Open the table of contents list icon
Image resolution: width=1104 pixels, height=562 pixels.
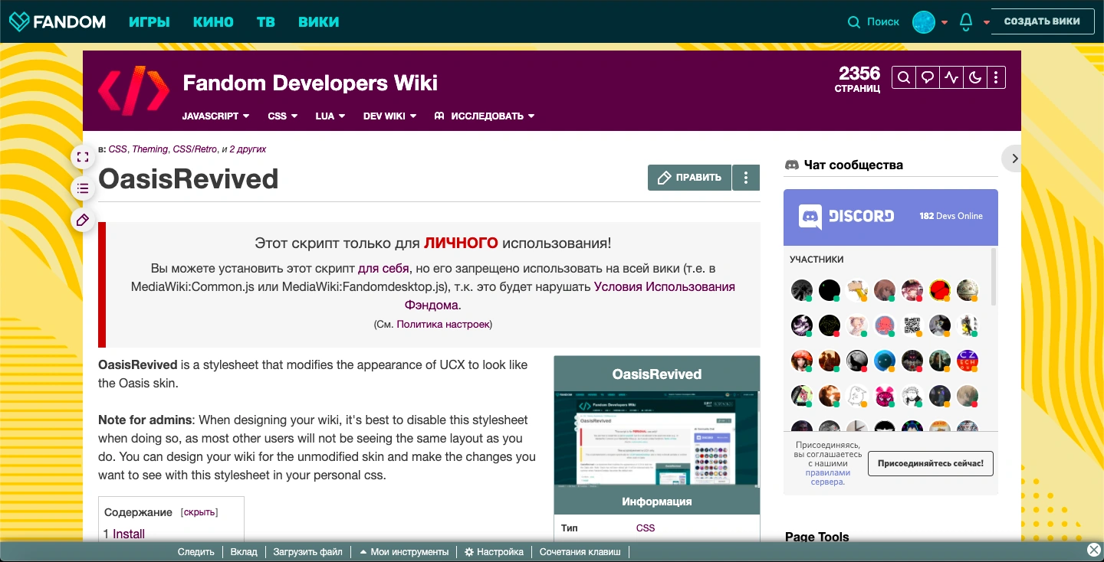83,188
